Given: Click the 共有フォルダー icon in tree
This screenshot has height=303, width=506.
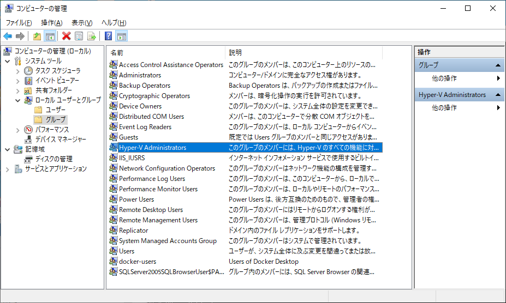Looking at the screenshot, I should [x=28, y=90].
